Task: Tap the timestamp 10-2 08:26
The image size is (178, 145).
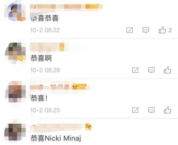Action: pyautogui.click(x=45, y=70)
